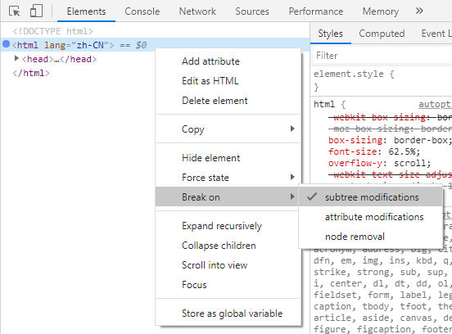
Task: Open the Force state submenu
Action: 228,178
